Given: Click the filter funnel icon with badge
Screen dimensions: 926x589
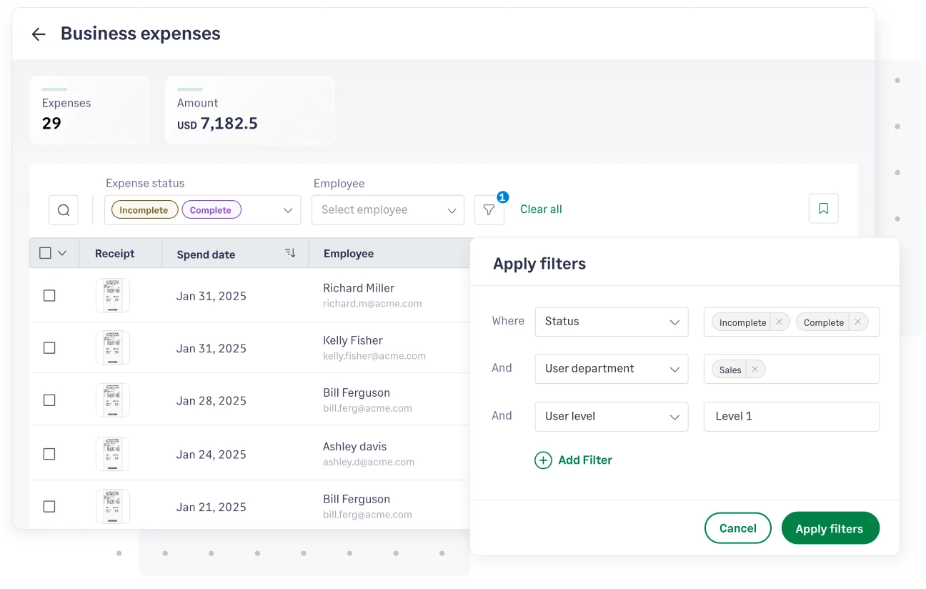Looking at the screenshot, I should [x=489, y=209].
